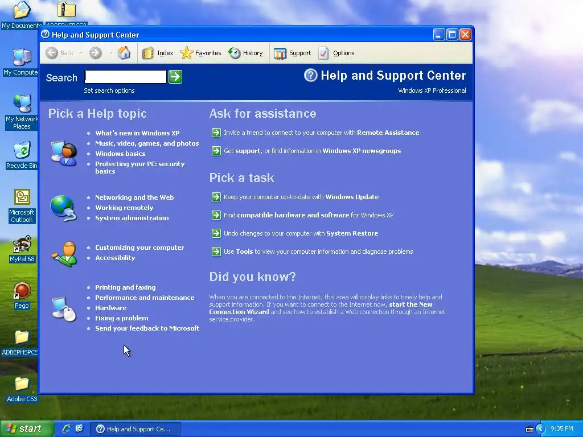
Task: Open Favorites star icon
Action: pyautogui.click(x=187, y=53)
